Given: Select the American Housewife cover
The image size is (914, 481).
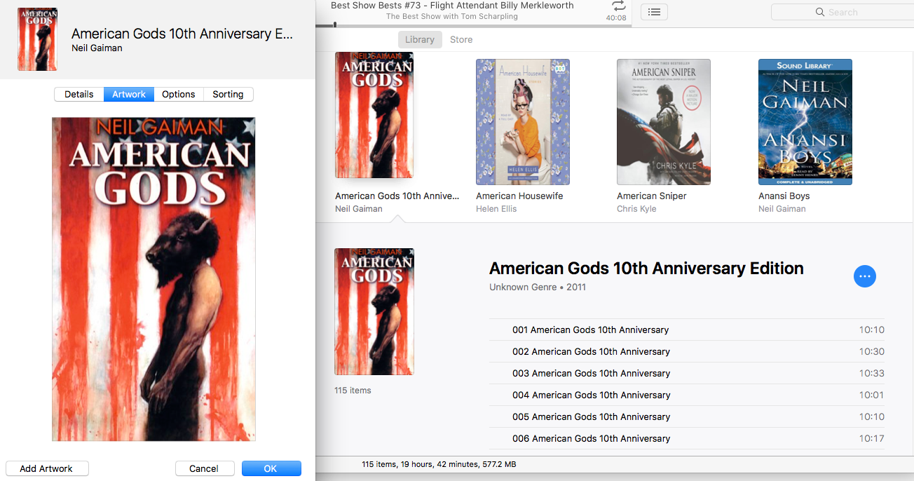Looking at the screenshot, I should 523,122.
